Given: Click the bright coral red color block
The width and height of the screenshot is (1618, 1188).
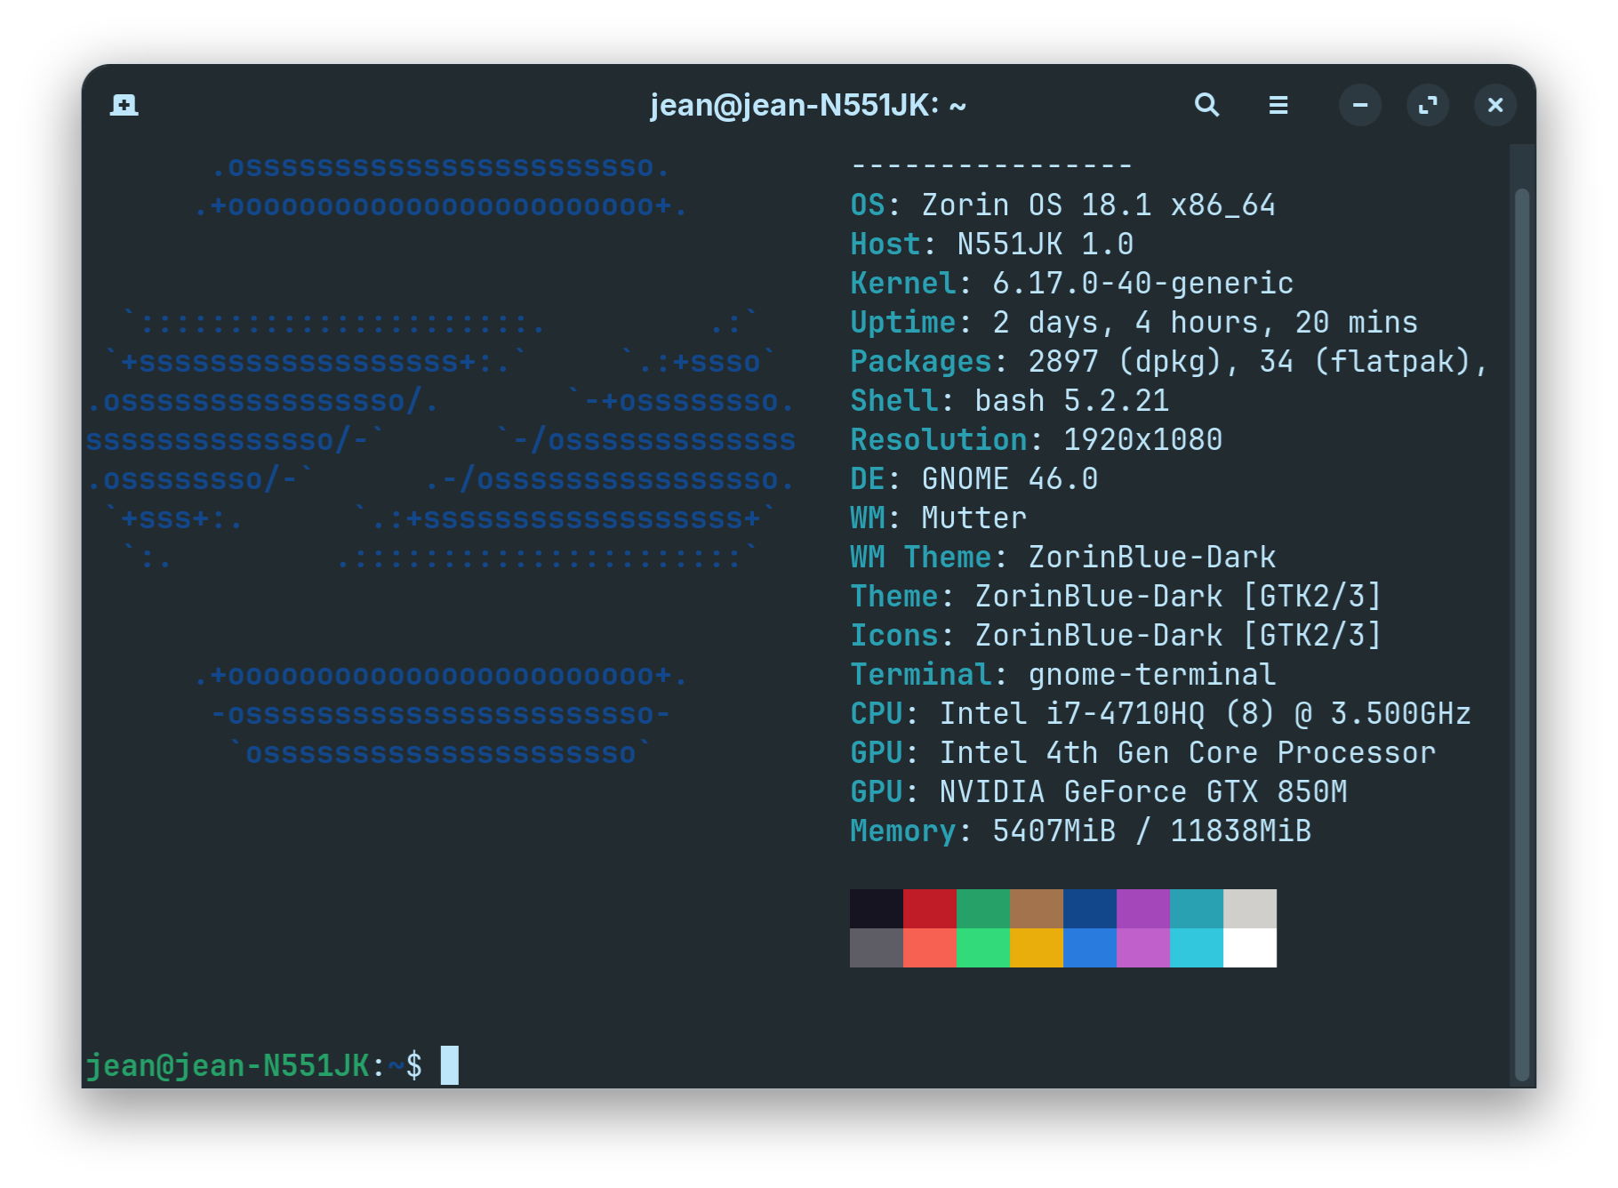Looking at the screenshot, I should tap(930, 948).
